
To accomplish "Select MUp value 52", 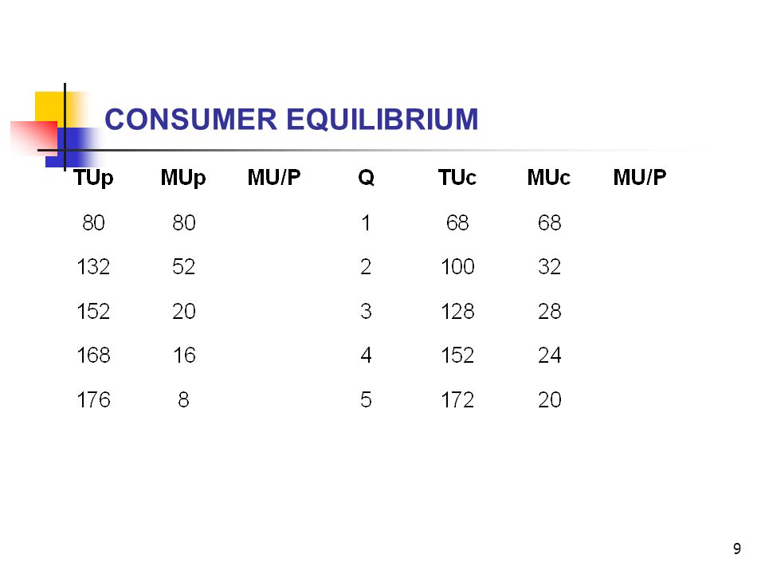I will 183,266.
